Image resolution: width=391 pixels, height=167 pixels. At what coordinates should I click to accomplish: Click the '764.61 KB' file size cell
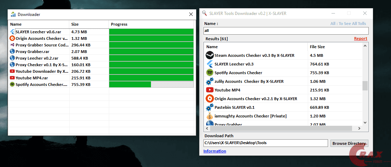click(319, 64)
